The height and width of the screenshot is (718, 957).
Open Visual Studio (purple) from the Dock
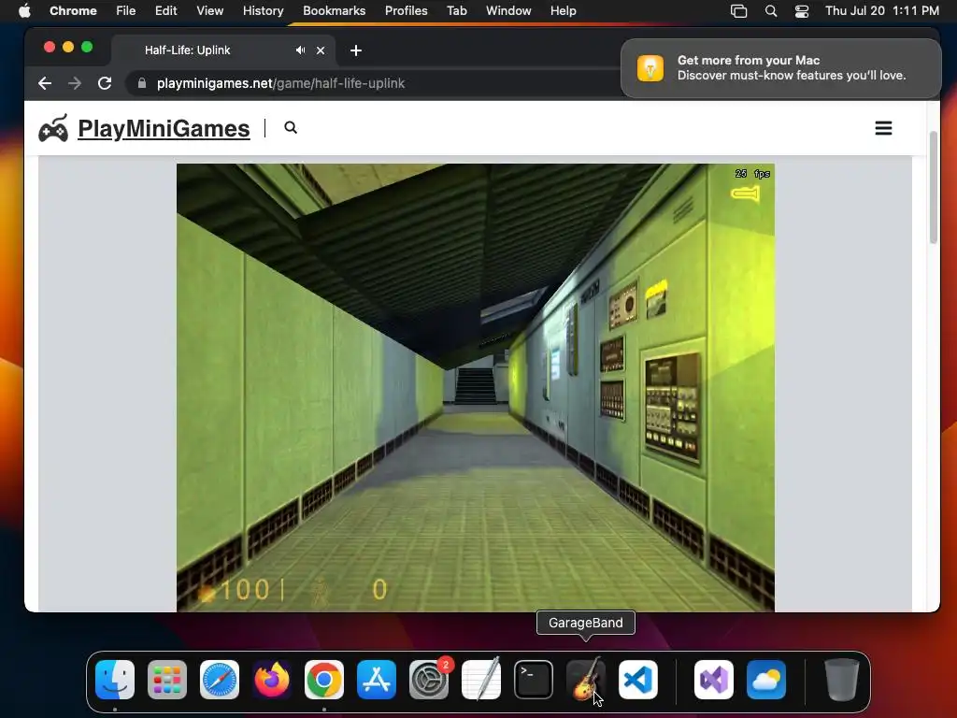tap(714, 680)
